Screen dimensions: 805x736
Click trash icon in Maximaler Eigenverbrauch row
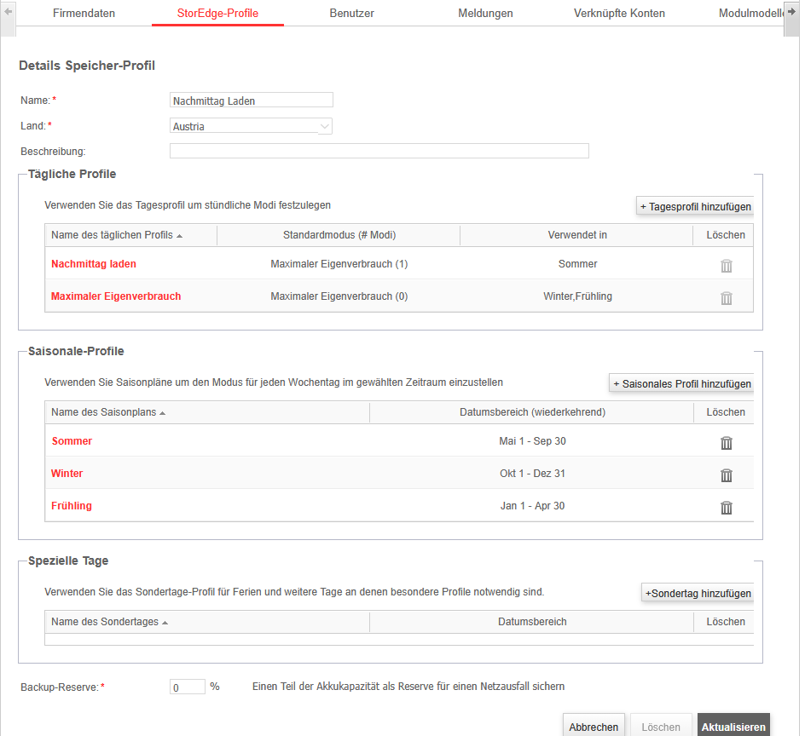tap(726, 298)
